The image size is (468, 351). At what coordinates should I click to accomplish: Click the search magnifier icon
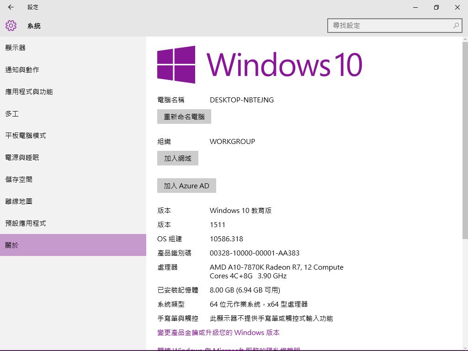click(456, 26)
